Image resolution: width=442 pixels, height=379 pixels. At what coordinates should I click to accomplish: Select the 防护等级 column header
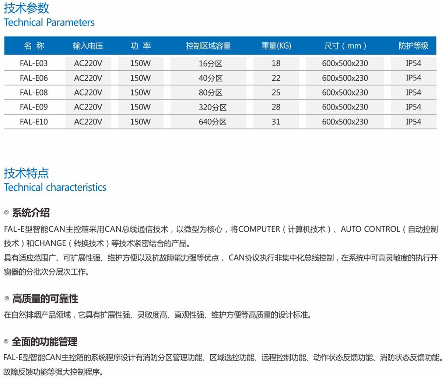click(x=413, y=46)
